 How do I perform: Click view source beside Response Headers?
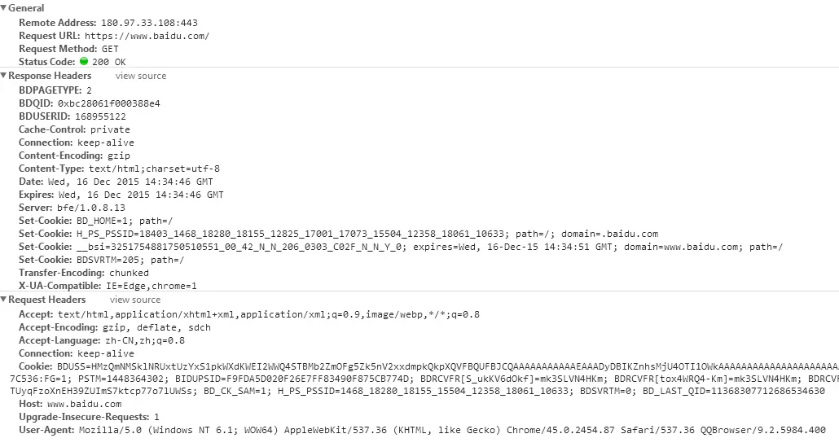(x=141, y=76)
